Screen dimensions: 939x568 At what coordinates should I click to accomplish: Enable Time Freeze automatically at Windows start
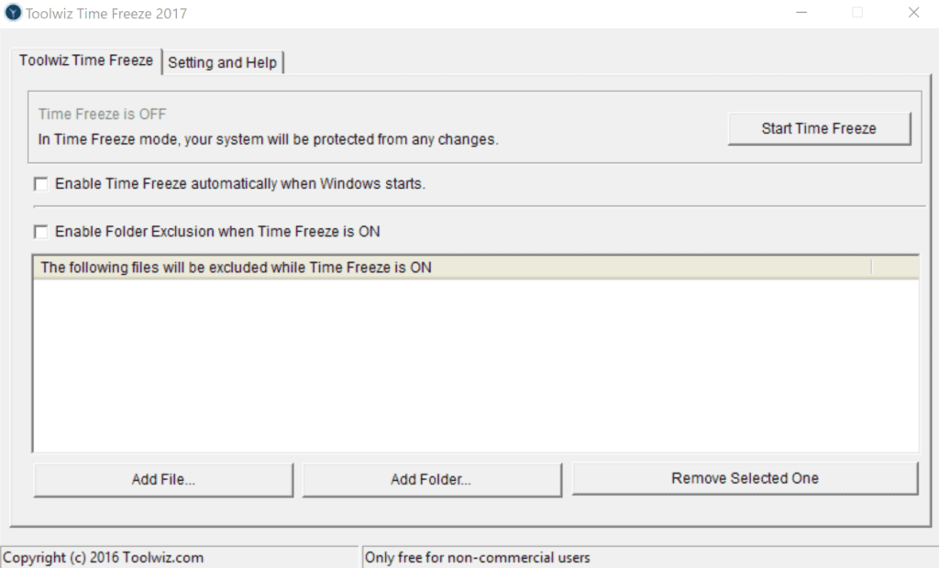[40, 184]
